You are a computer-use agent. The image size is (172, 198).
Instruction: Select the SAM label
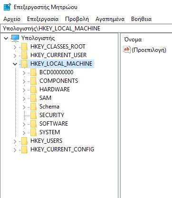point(45,98)
